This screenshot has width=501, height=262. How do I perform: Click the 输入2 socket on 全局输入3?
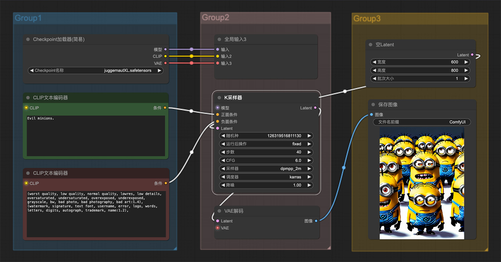[x=218, y=56]
